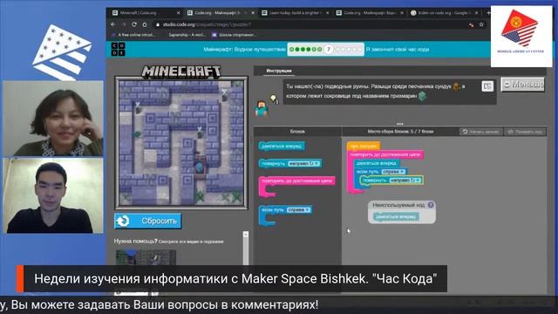
Task: Open the 'Школа спортивног...' bookmark
Action: 234,35
